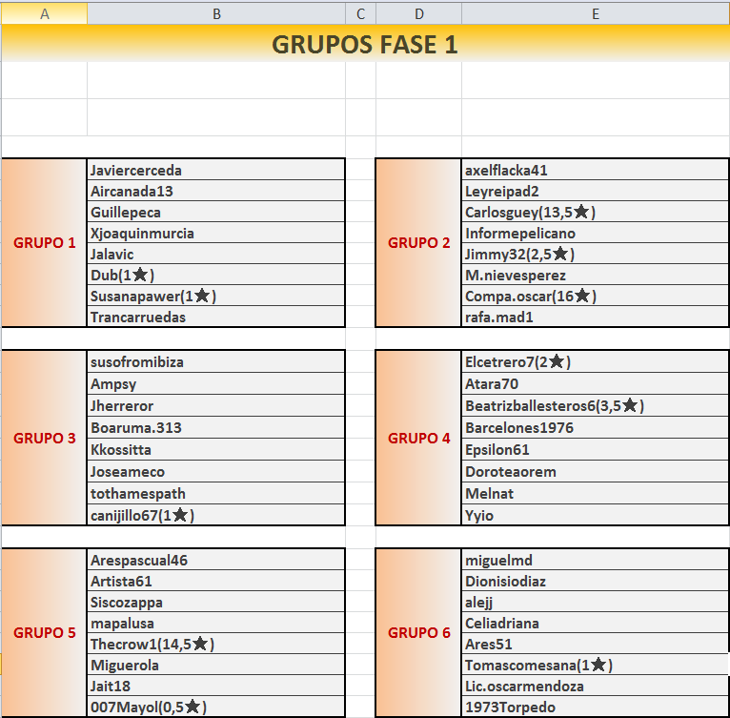Select the GRUPO 2 label cell
This screenshot has height=718, width=730.
[418, 243]
